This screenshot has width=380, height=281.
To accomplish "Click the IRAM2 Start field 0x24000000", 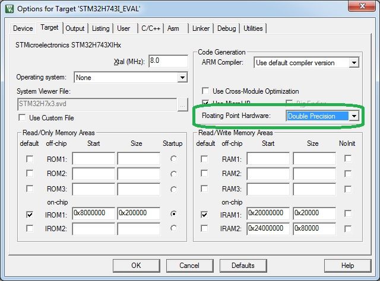I will click(x=268, y=229).
